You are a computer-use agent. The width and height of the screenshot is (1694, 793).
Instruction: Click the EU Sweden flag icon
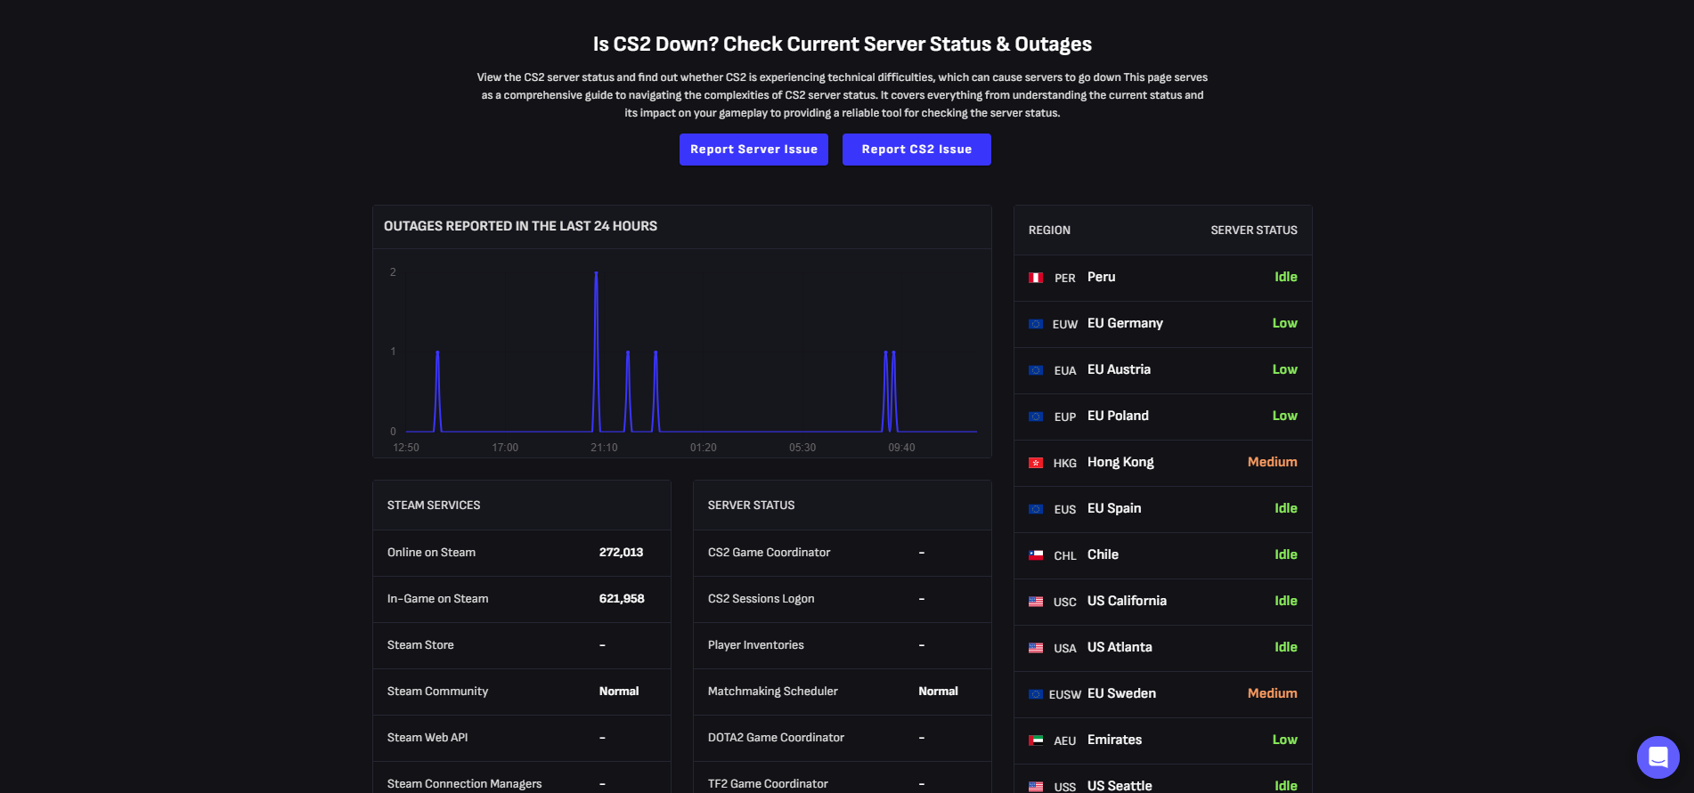click(x=1036, y=694)
